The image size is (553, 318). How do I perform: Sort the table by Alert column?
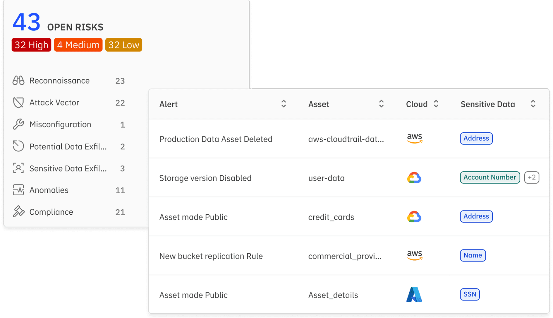click(x=283, y=104)
